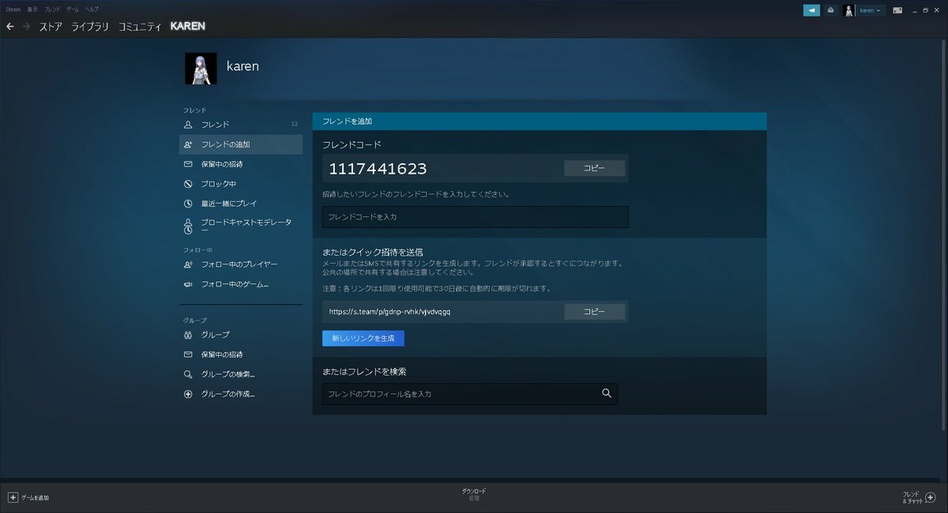Close the Steam window
Screen dimensions: 948x513
point(937,10)
